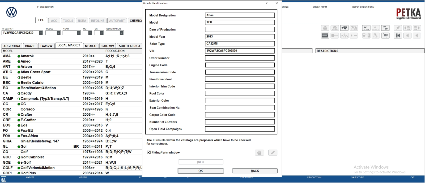
Task: Switch to the TOOLS tab
Action: (x=68, y=21)
